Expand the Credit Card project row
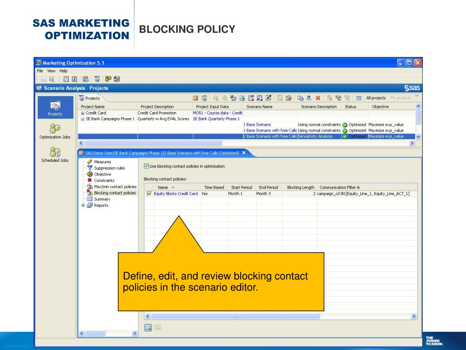The image size is (466, 350). pos(83,113)
